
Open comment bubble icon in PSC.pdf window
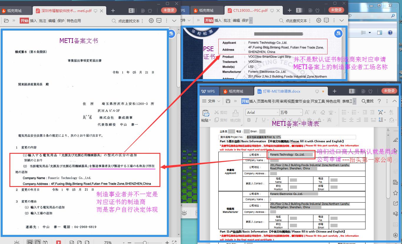pos(326,21)
